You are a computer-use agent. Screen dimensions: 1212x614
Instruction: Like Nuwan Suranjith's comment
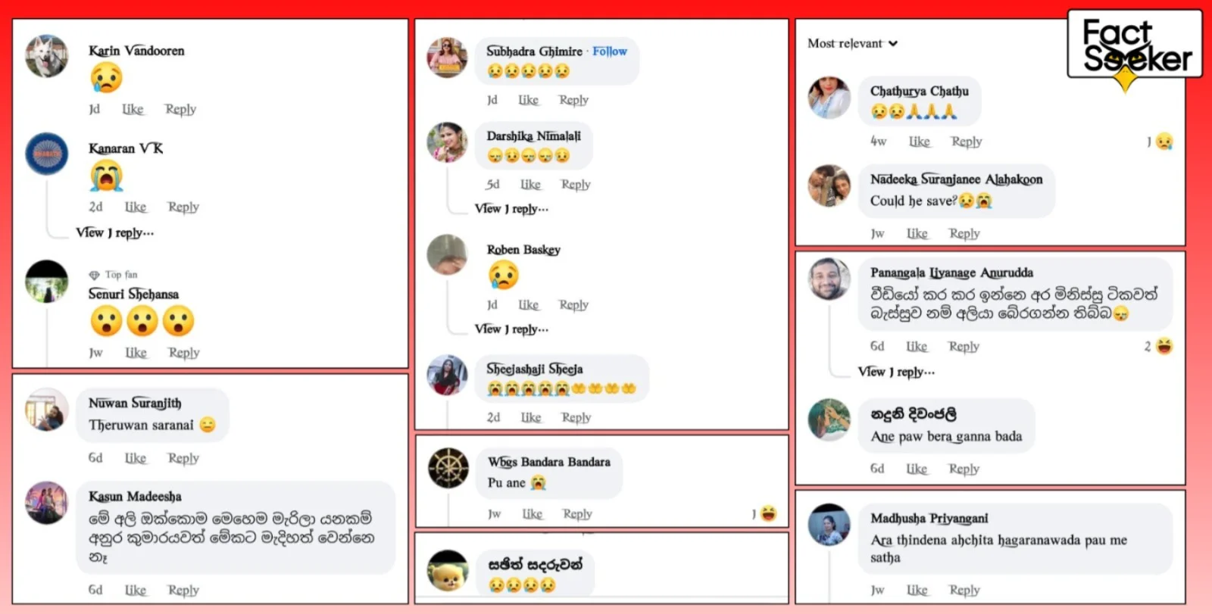136,458
